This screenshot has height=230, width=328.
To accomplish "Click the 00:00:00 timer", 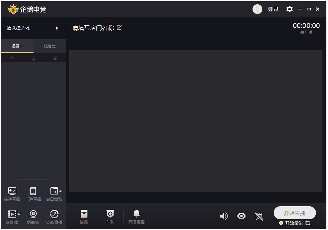I will pyautogui.click(x=306, y=26).
